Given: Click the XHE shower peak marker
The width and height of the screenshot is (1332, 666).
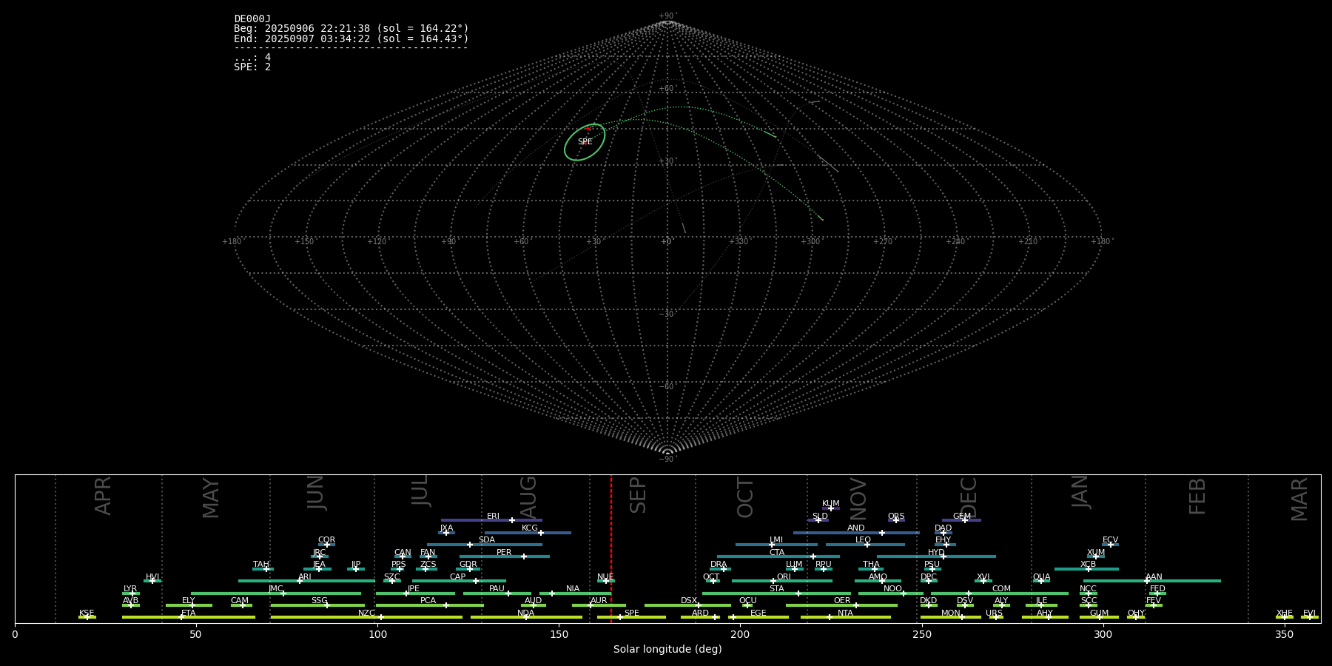Looking at the screenshot, I should click(x=1285, y=617).
